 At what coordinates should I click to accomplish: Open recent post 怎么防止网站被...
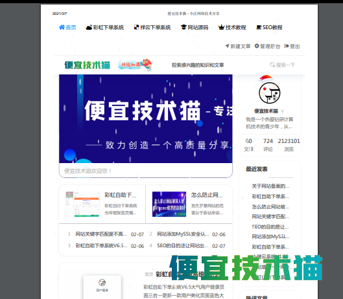[270, 206]
